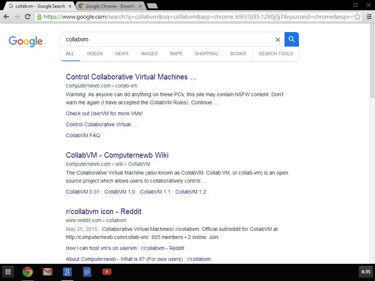The width and height of the screenshot is (375, 281).
Task: Close the collabvm Google Search tab
Action: pos(70,6)
